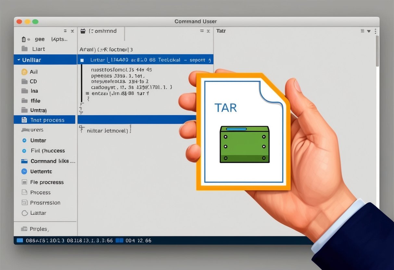394x270 pixels.
Task: Switch to the Tatr tab
Action: click(x=221, y=31)
